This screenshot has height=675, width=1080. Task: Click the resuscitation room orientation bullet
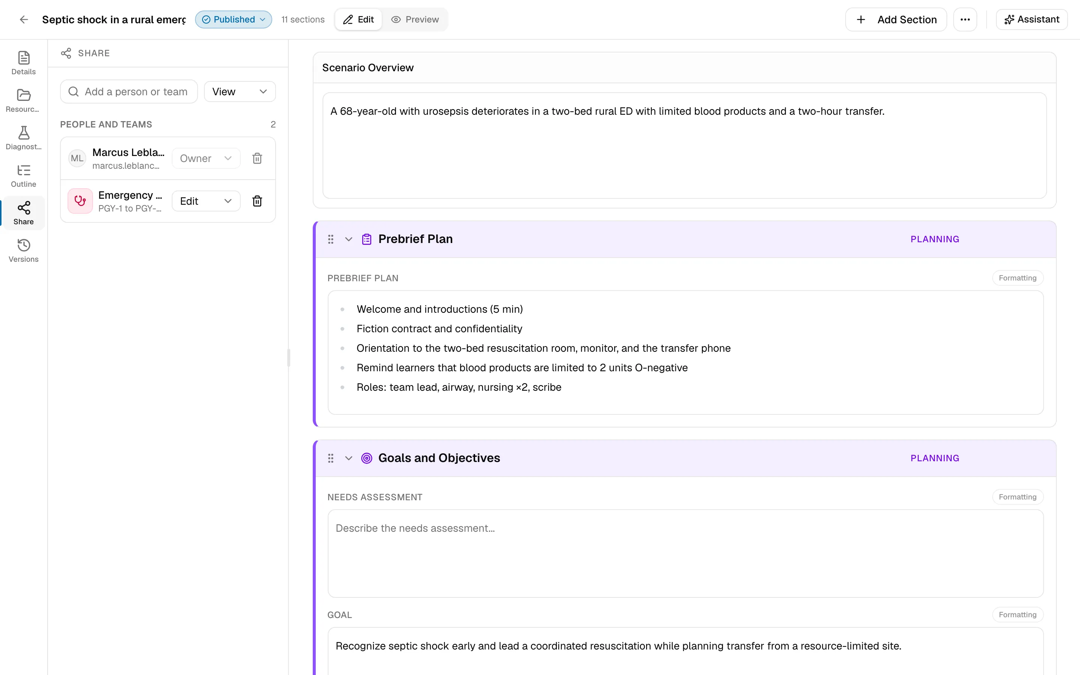point(544,348)
